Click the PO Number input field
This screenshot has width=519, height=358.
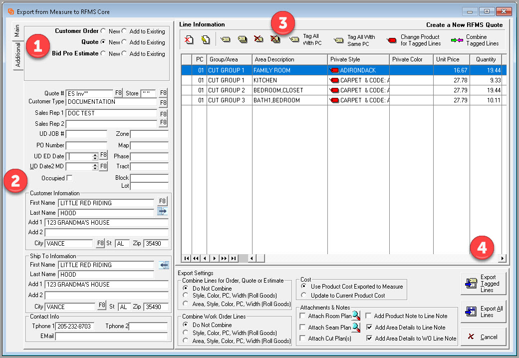coord(86,145)
